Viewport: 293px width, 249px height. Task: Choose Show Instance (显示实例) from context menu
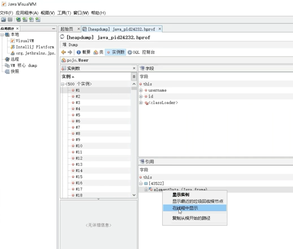[195, 195]
